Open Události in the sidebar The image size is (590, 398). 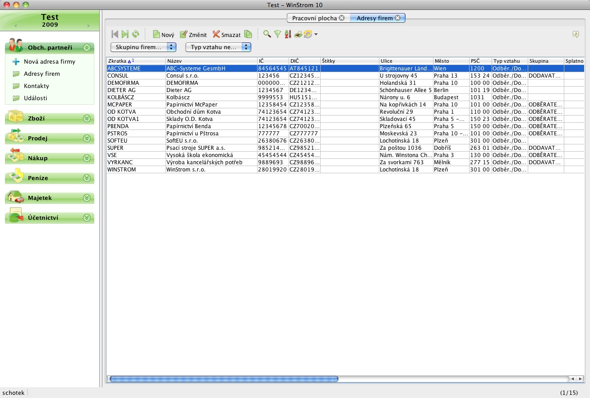coord(36,98)
